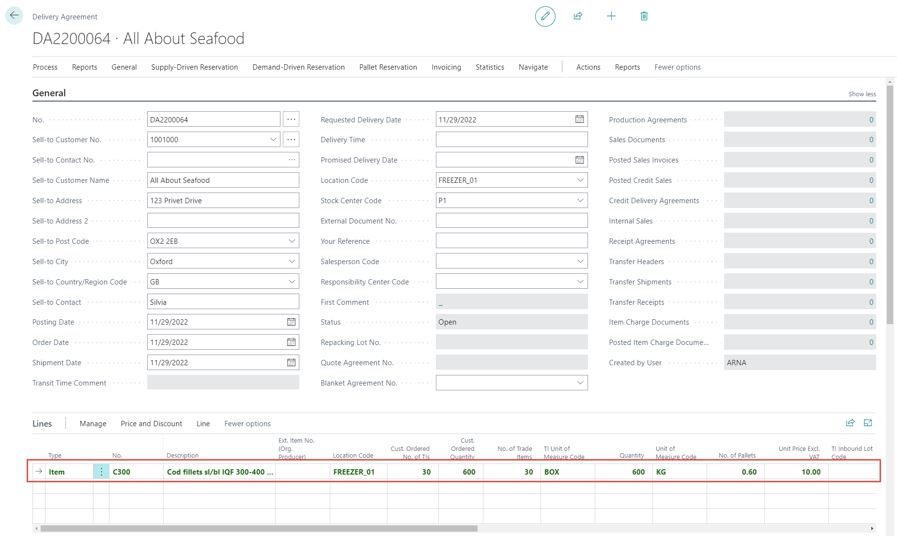This screenshot has width=897, height=536.
Task: Expand Location Code dropdown FREEZER_01
Action: [x=580, y=180]
